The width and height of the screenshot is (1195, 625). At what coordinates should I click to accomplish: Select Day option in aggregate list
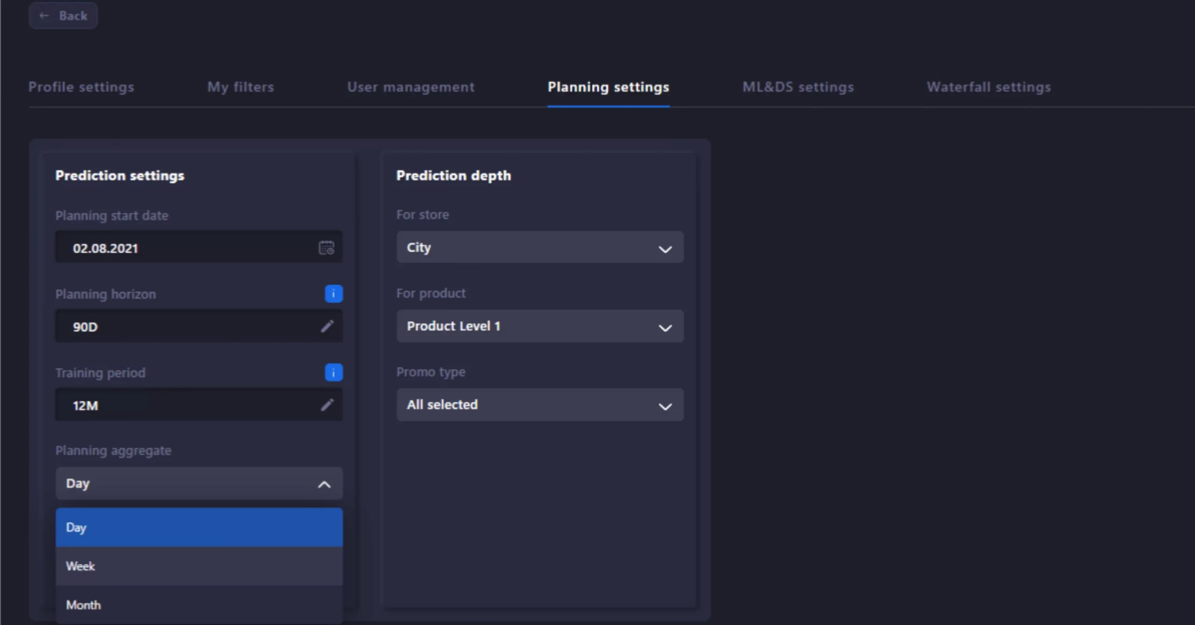[x=199, y=528]
